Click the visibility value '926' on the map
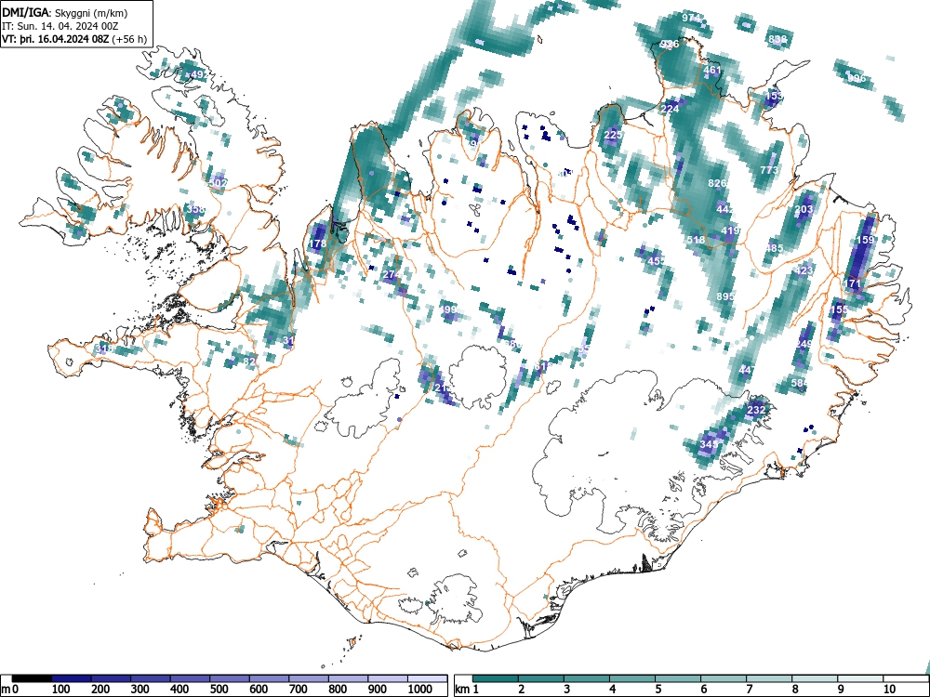The height and width of the screenshot is (697, 930). 670,44
